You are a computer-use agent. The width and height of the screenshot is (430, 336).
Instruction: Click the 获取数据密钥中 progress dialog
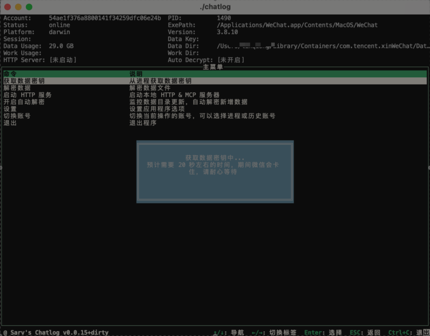[215, 171]
